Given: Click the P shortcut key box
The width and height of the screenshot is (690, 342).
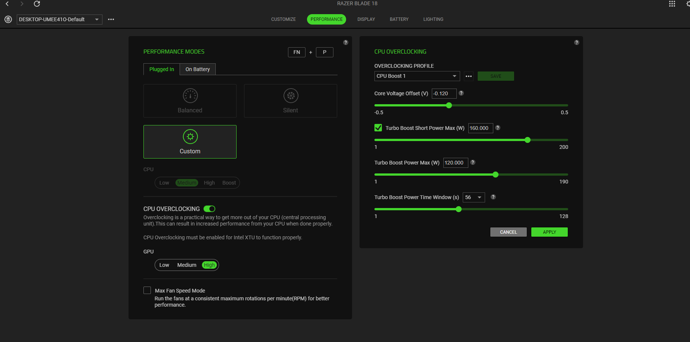Looking at the screenshot, I should pos(325,52).
